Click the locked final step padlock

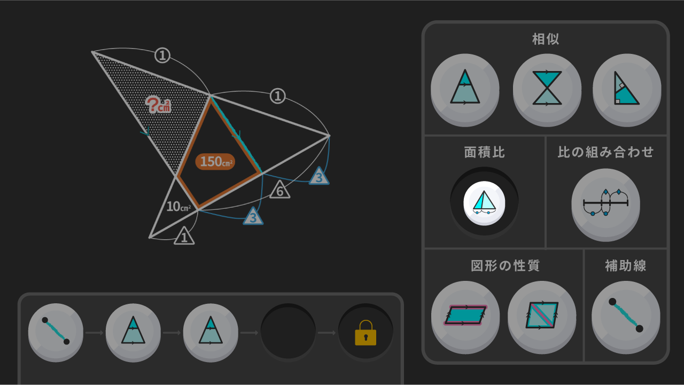coord(366,333)
